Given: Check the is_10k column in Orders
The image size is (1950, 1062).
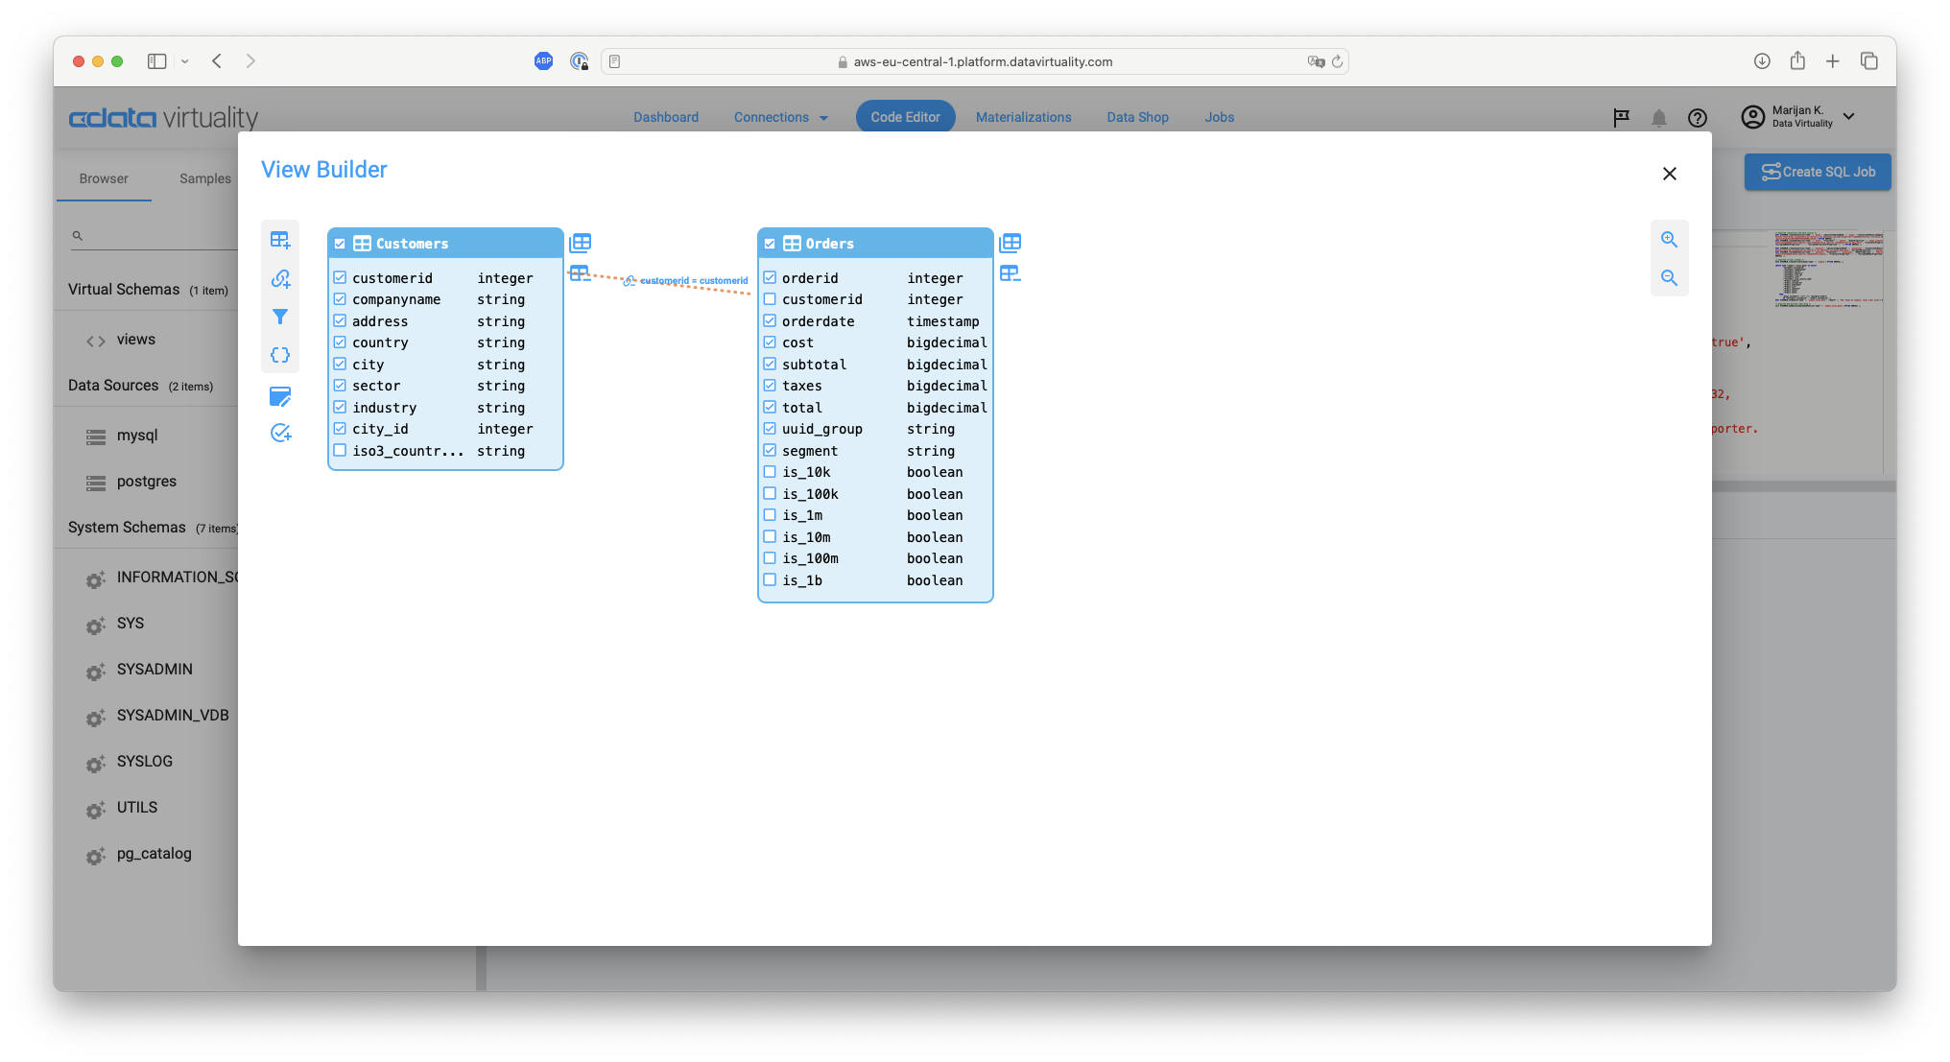Looking at the screenshot, I should click(771, 471).
